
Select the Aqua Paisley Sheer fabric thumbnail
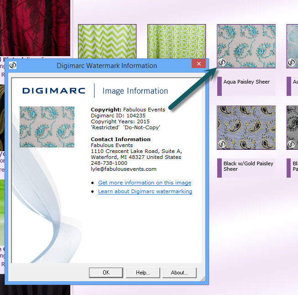coord(246,46)
